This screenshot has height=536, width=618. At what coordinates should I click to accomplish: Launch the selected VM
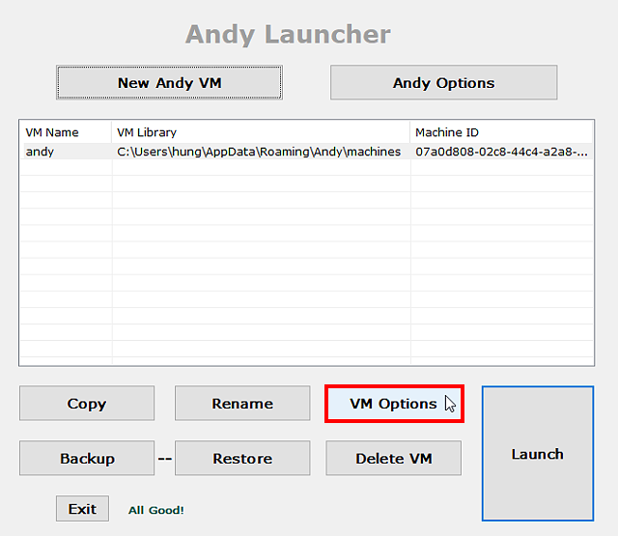(x=538, y=454)
